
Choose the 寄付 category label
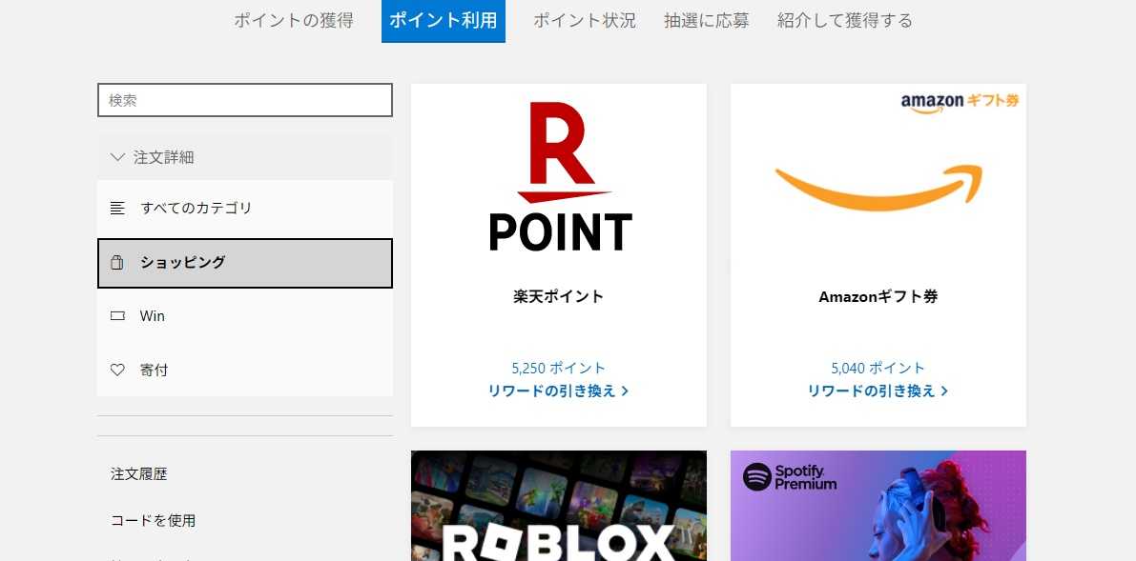tap(154, 370)
